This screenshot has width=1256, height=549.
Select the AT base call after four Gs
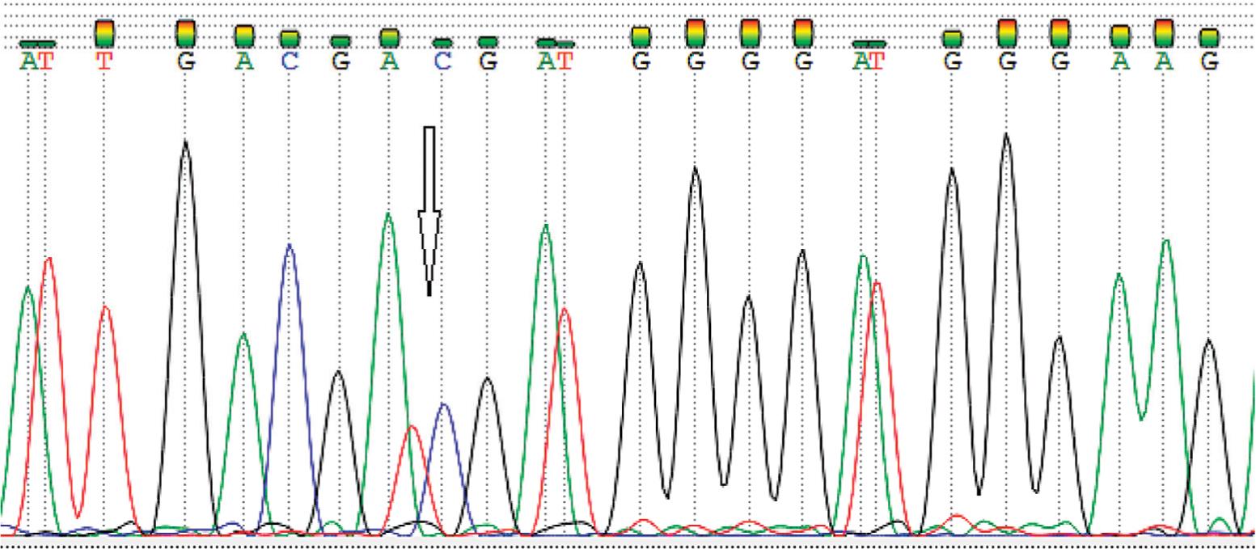click(869, 61)
